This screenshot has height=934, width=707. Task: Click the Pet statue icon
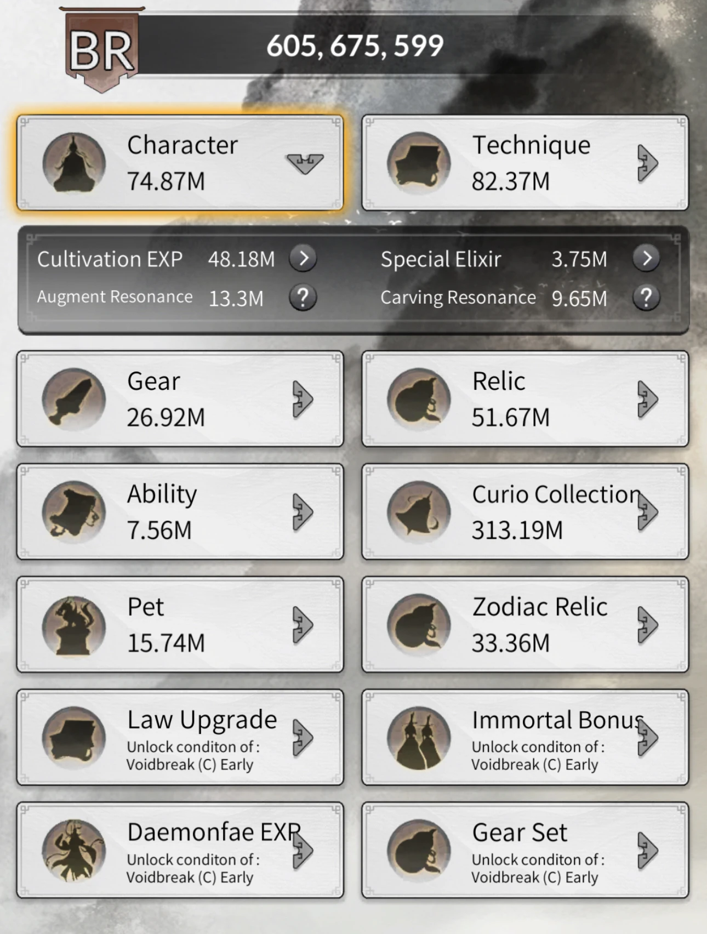tap(74, 625)
